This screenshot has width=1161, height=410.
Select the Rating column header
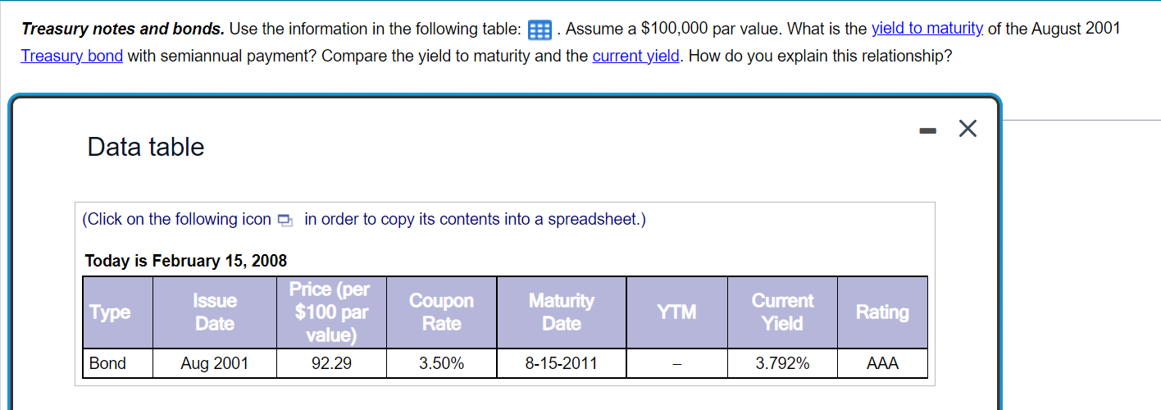pos(882,312)
